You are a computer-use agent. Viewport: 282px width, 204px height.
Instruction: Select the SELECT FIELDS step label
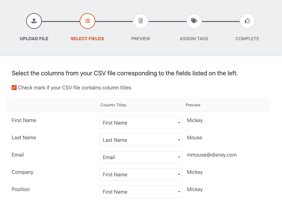pyautogui.click(x=87, y=39)
